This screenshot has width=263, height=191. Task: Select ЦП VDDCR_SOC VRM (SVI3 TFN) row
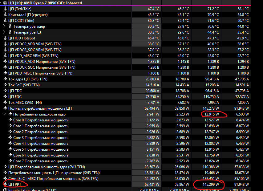(35, 50)
